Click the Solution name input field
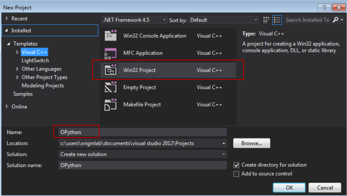Image resolution: width=347 pixels, height=196 pixels. point(143,165)
